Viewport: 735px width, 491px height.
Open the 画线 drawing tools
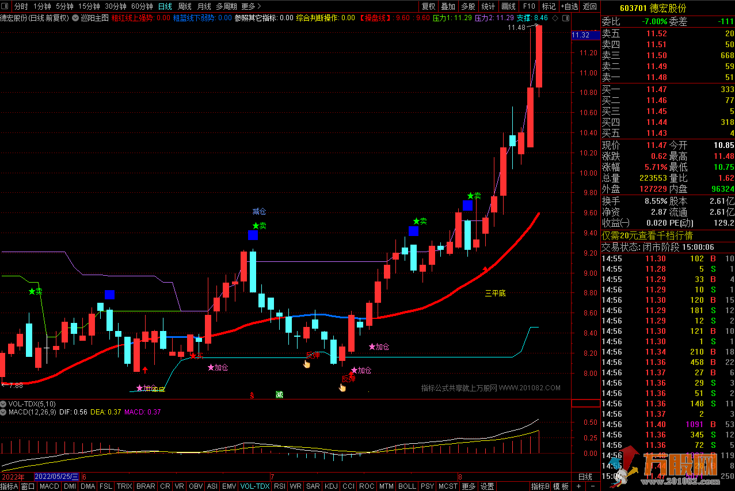point(508,6)
